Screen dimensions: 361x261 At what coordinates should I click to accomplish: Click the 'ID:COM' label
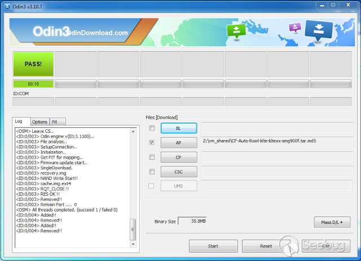tap(21, 94)
